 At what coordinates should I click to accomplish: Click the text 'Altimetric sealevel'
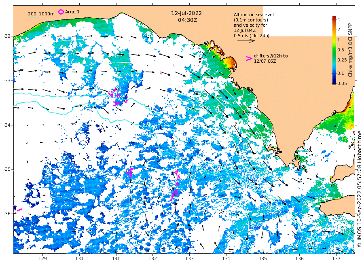click(254, 15)
